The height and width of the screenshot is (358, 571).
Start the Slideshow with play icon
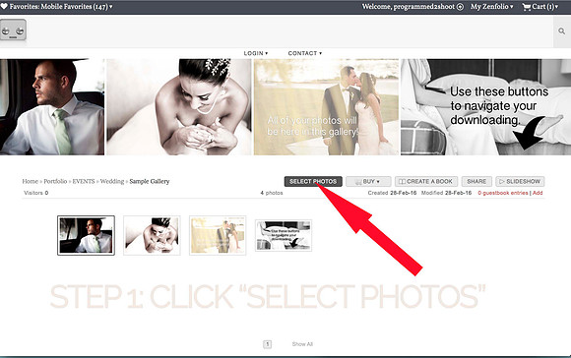[x=520, y=181]
